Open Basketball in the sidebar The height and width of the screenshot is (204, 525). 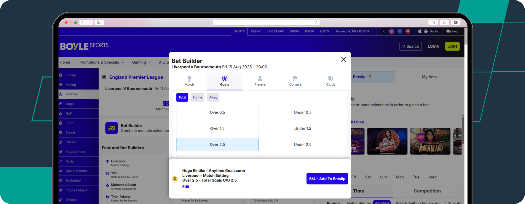[78, 180]
